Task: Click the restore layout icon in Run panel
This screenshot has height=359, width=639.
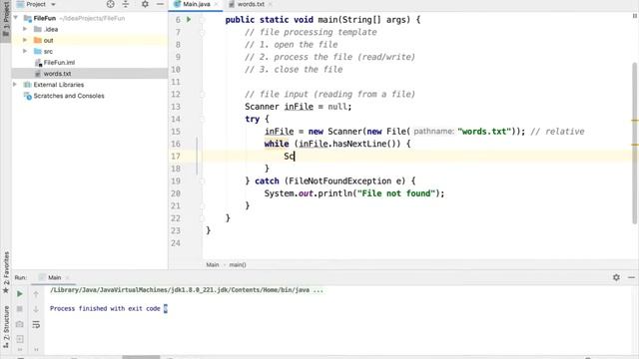Action: click(20, 339)
